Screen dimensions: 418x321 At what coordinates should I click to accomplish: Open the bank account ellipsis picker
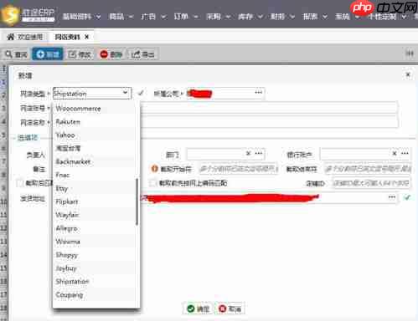tap(405, 154)
